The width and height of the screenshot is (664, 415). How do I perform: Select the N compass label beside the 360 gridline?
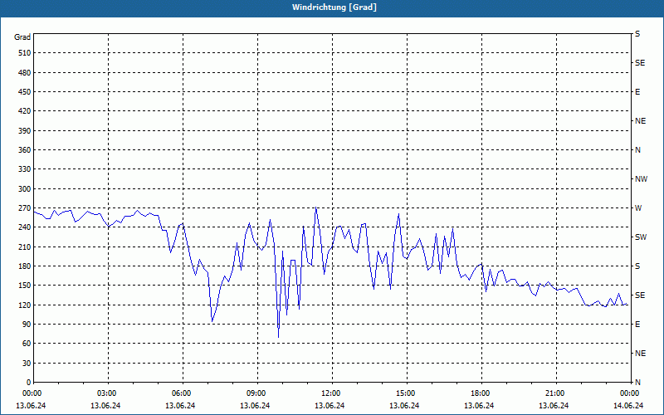637,150
